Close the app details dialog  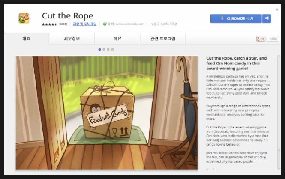click(x=277, y=9)
